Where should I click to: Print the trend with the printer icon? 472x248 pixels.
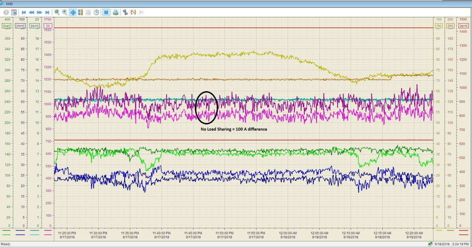[116, 12]
